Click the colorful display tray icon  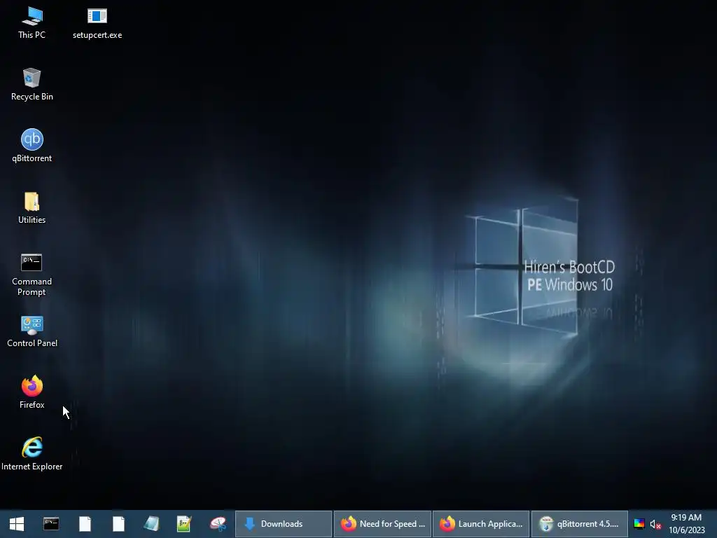click(639, 524)
